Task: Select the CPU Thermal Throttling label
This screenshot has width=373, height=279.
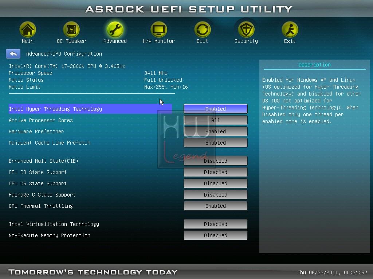Action: [41, 206]
